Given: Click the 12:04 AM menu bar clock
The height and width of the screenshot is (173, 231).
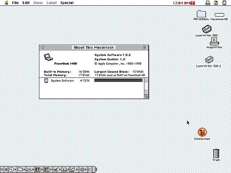Looking at the screenshot, I should [181, 3].
